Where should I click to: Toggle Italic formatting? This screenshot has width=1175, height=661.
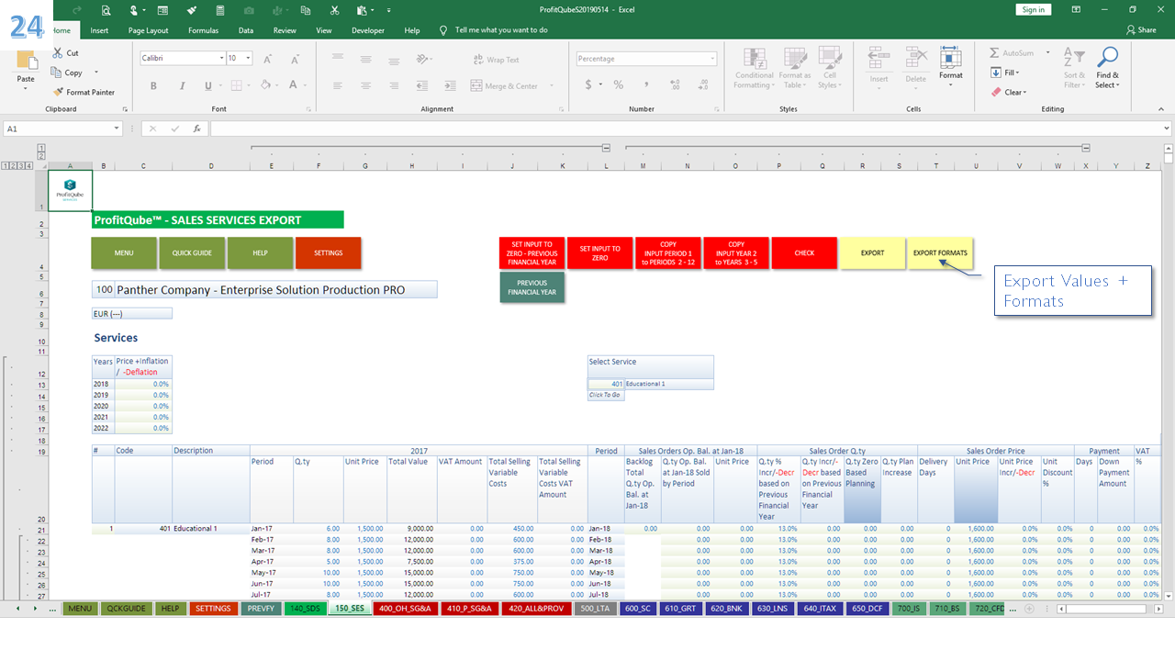click(182, 85)
